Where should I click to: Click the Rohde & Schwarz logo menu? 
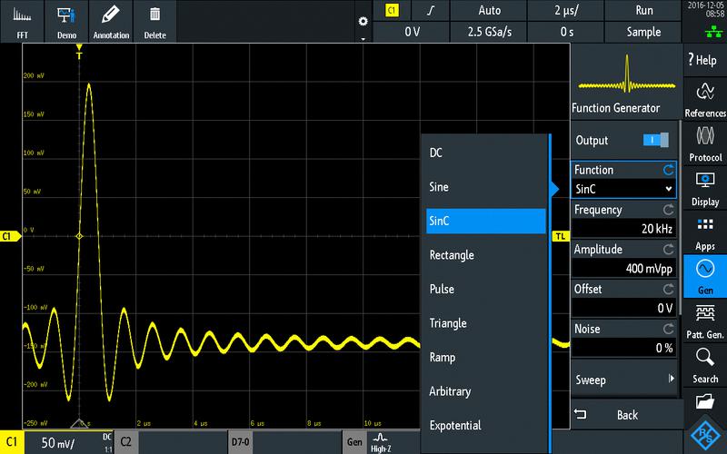pos(705,435)
